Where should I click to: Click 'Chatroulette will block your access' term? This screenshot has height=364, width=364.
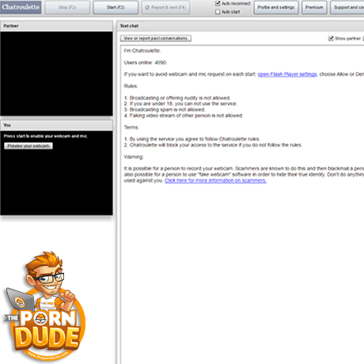click(213, 145)
